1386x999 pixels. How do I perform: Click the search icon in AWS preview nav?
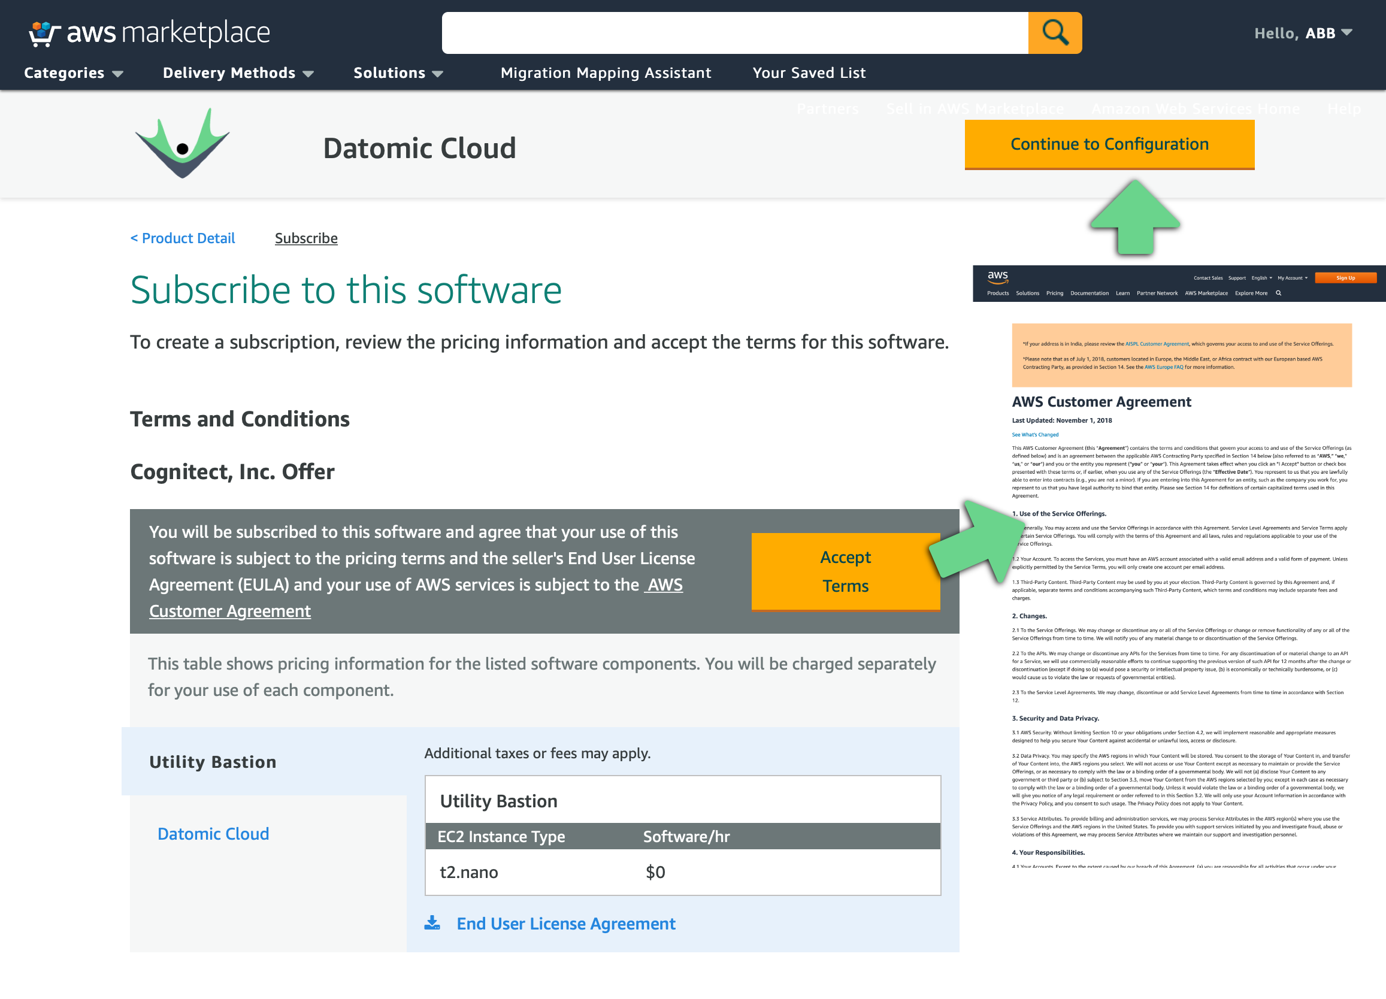[1278, 293]
